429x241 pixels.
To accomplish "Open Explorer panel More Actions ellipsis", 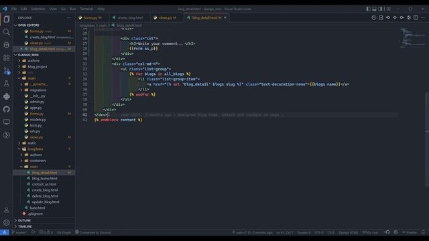I will click(68, 17).
